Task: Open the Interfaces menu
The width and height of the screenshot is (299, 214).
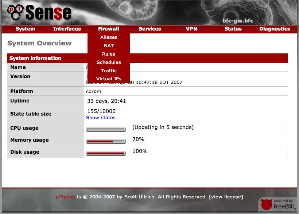Action: pos(67,29)
